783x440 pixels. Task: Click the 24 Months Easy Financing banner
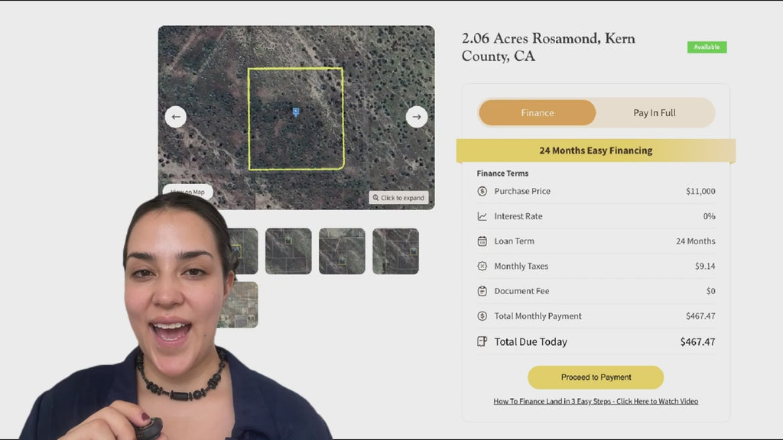click(596, 150)
